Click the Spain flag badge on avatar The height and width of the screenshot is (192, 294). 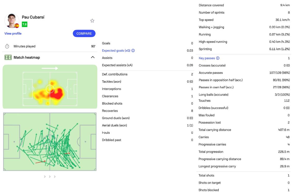click(17, 26)
